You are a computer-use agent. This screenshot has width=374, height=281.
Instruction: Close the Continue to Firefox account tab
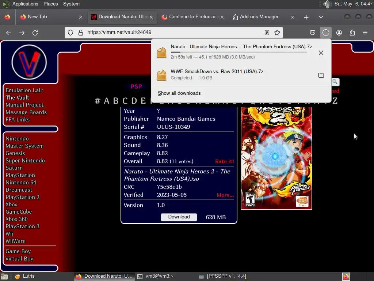tap(222, 17)
